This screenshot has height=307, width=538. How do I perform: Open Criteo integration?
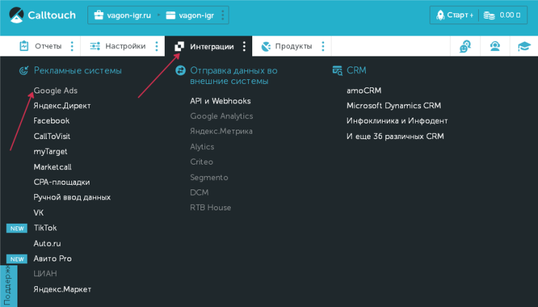(202, 162)
